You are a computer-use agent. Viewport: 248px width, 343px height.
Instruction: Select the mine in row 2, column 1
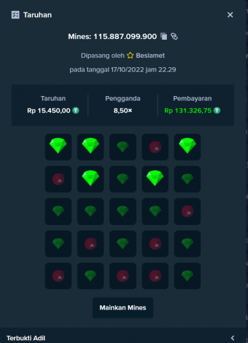tap(58, 179)
